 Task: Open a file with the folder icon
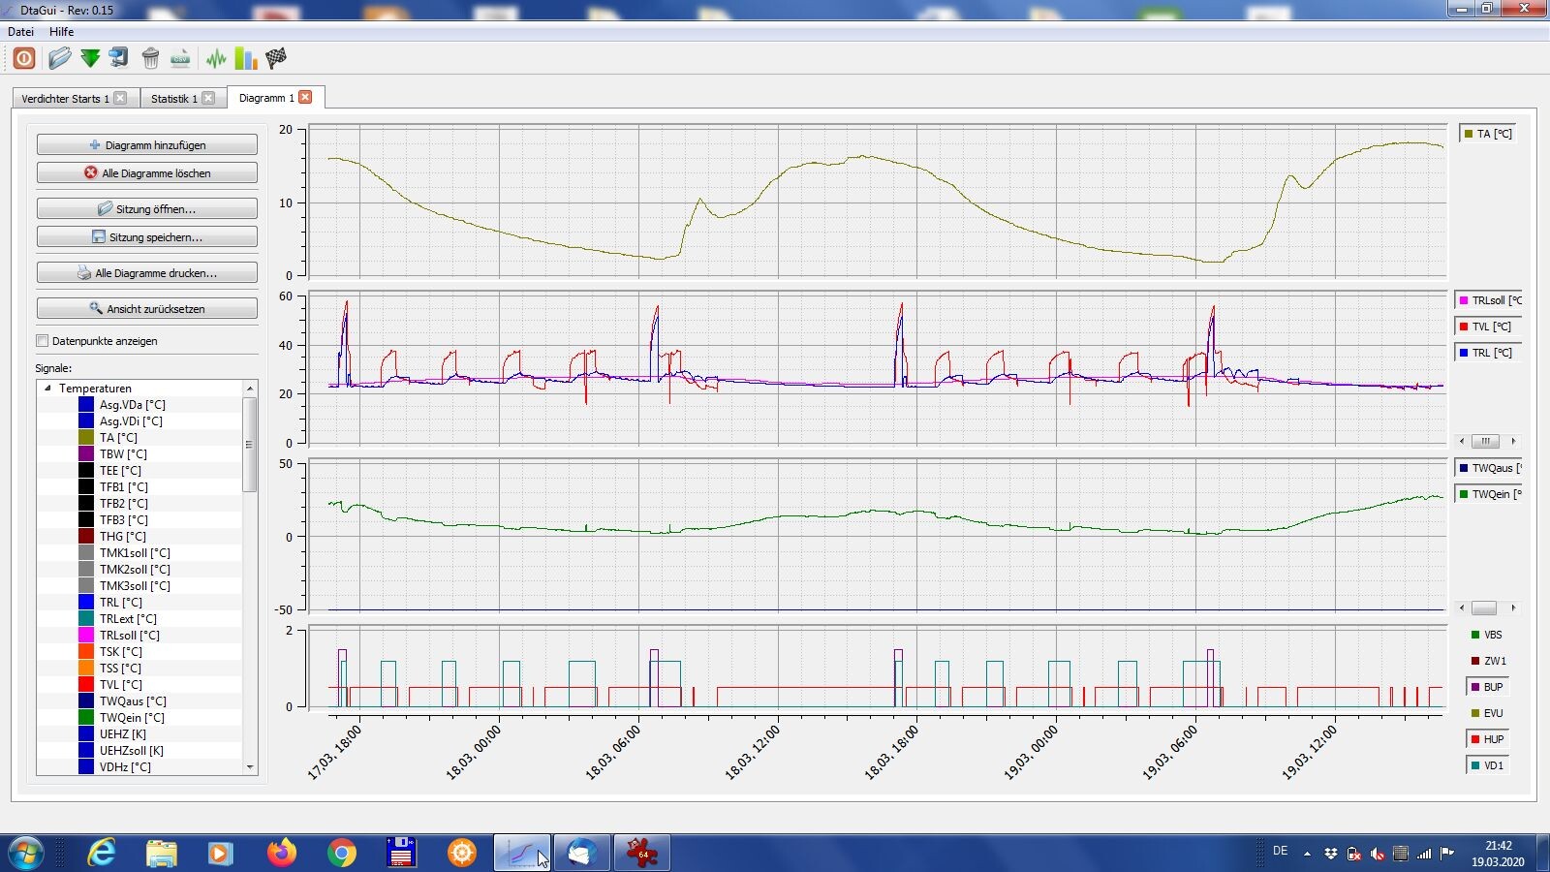[59, 58]
